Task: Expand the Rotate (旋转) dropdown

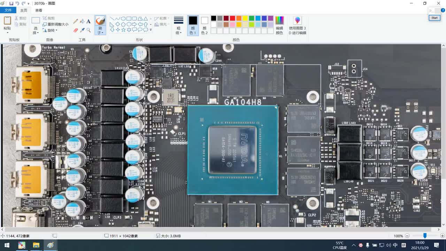Action: pos(56,30)
